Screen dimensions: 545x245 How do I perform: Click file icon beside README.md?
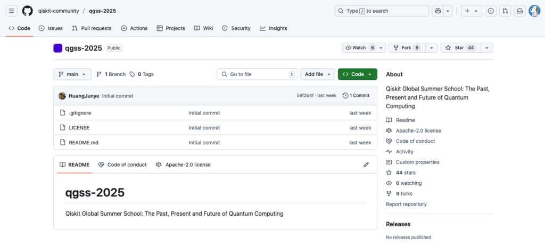coord(63,142)
